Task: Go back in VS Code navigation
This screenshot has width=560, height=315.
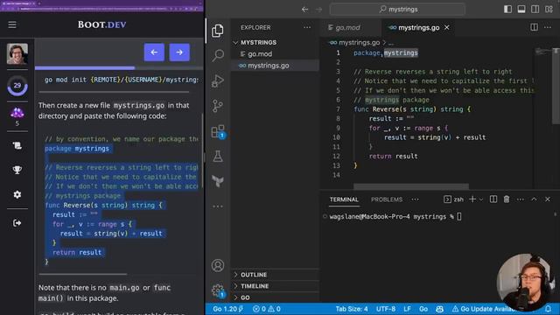Action: tap(304, 10)
